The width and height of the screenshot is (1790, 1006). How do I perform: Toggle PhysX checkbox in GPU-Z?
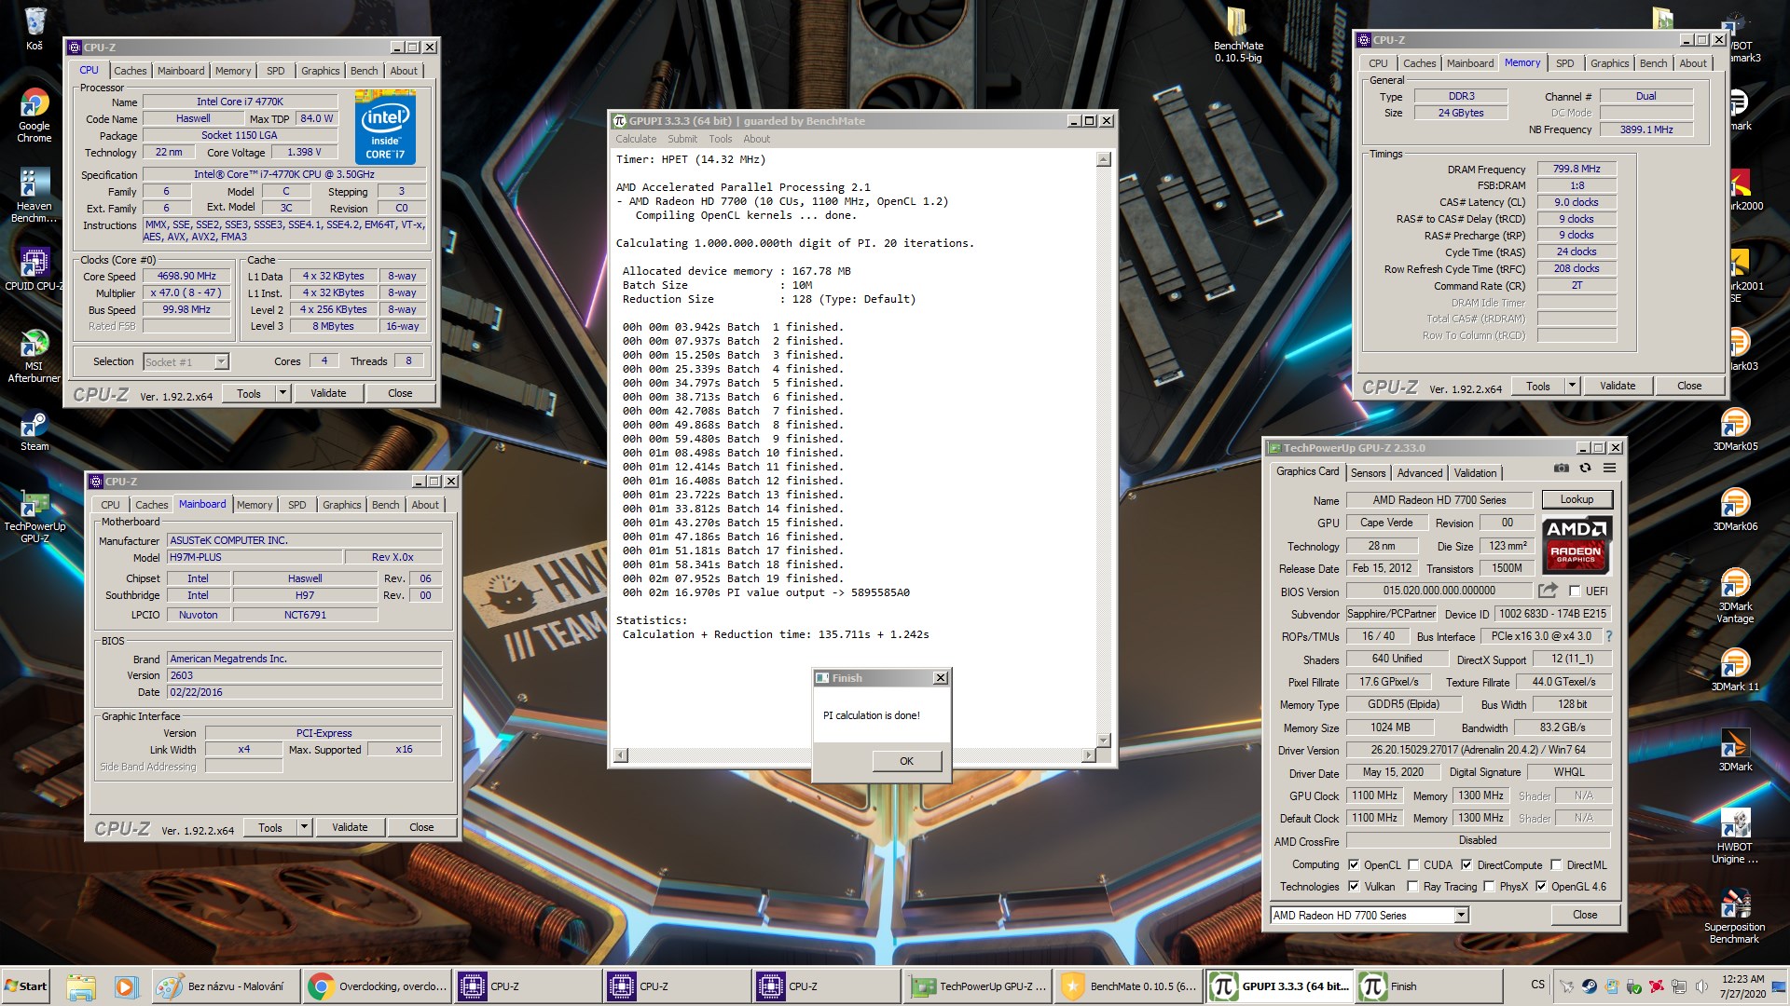(x=1489, y=887)
